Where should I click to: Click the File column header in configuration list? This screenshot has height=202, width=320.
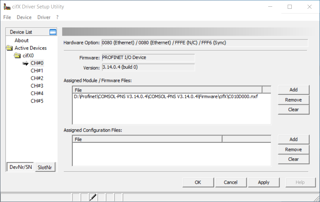click(147, 139)
